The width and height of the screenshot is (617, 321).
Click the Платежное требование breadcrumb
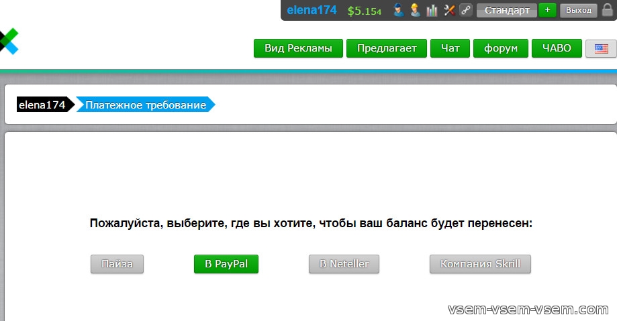coord(146,105)
